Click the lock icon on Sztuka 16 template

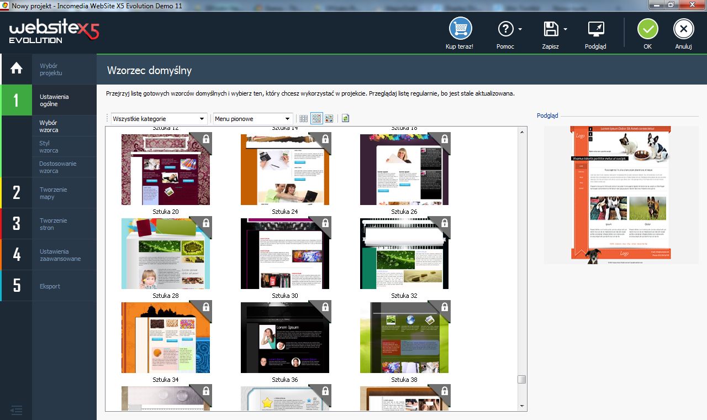pos(444,139)
